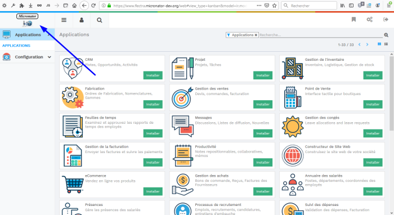Image resolution: width=394 pixels, height=215 pixels.
Task: Expand the Configuration chevron
Action: (x=50, y=57)
